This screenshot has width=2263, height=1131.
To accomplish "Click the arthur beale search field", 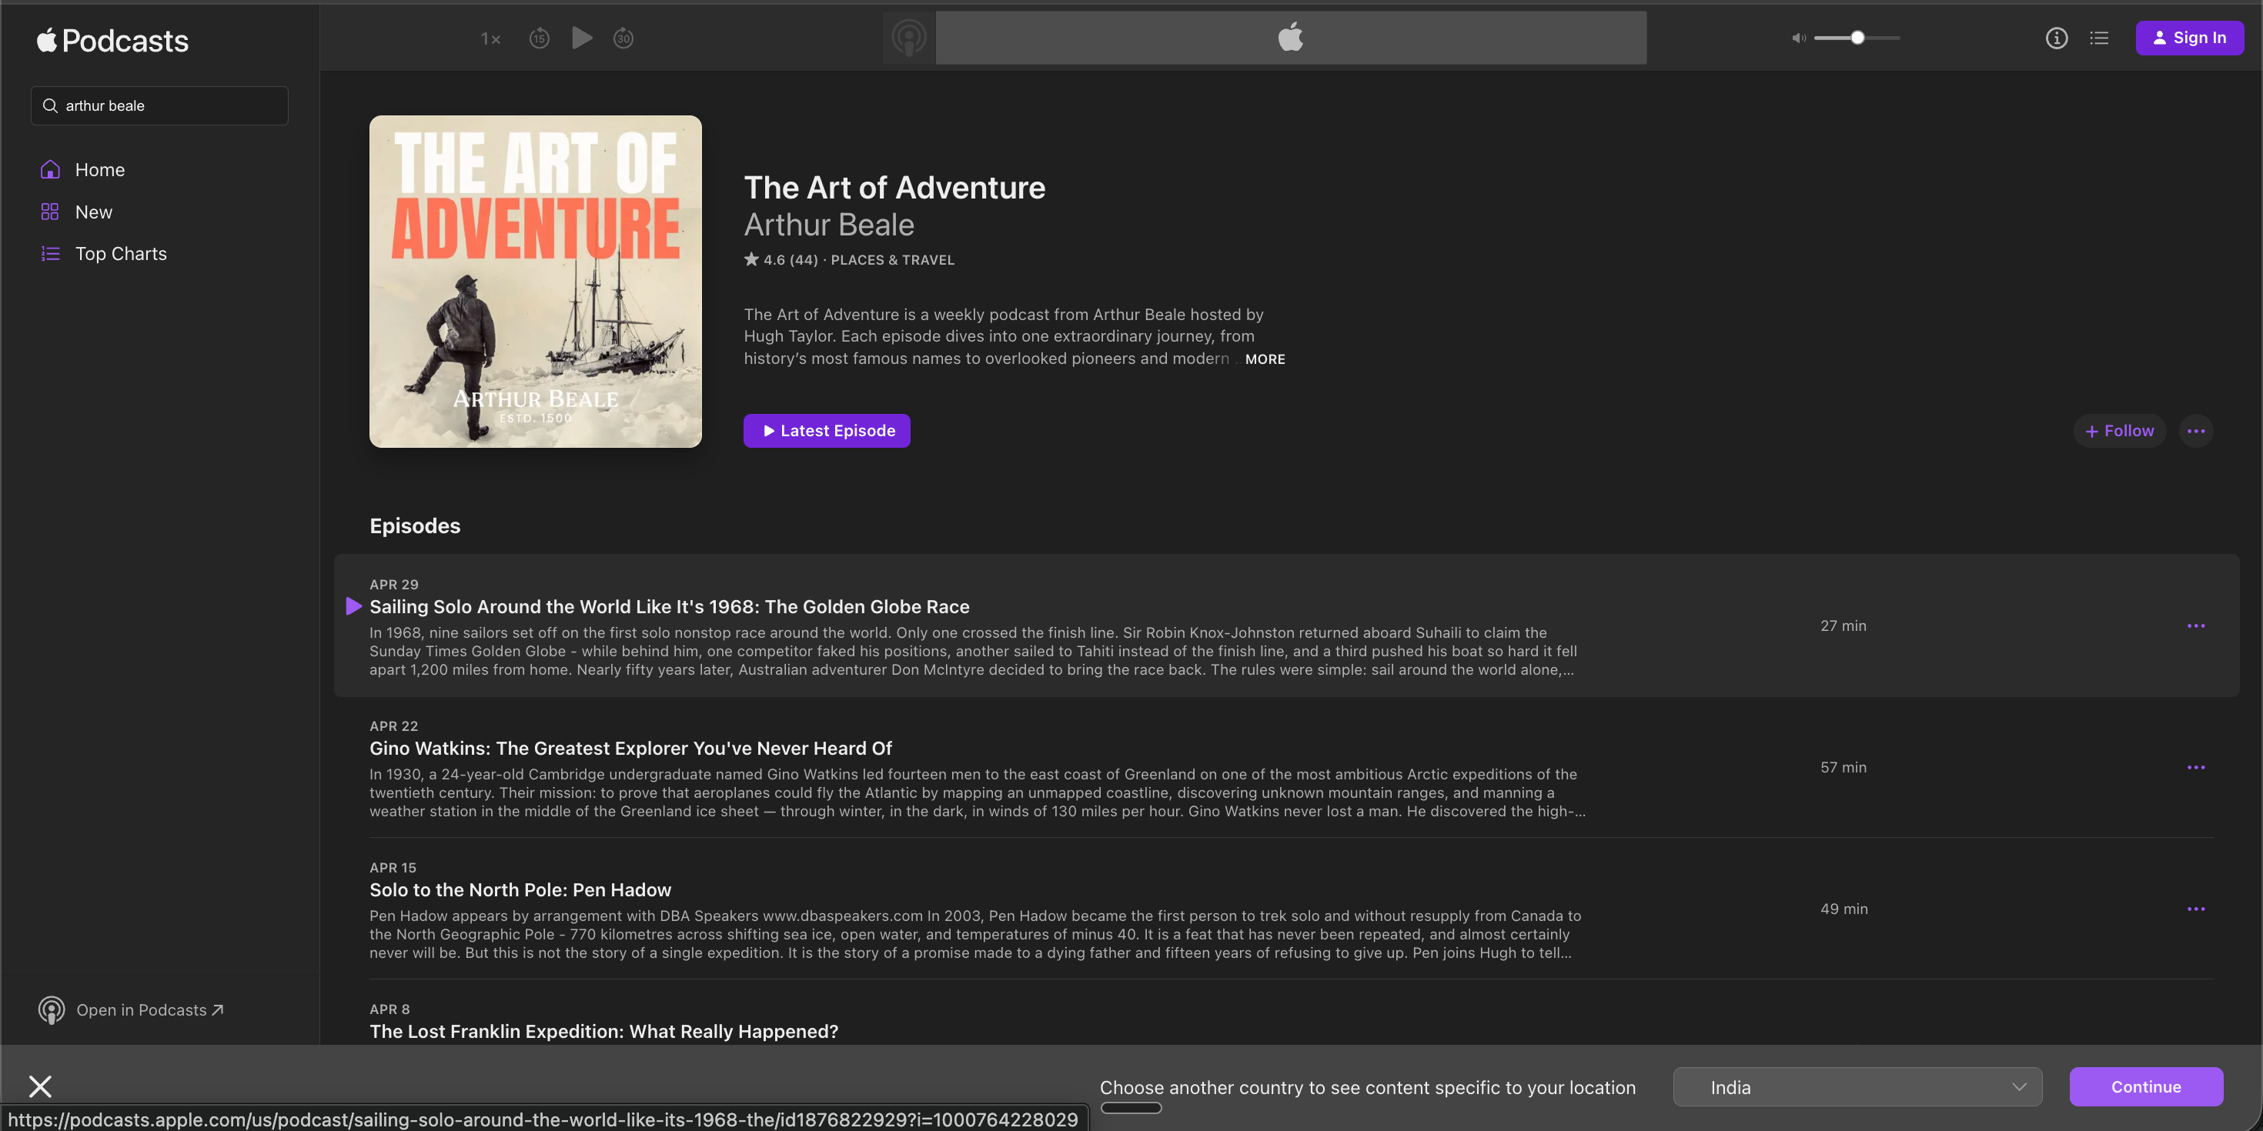I will coord(160,105).
